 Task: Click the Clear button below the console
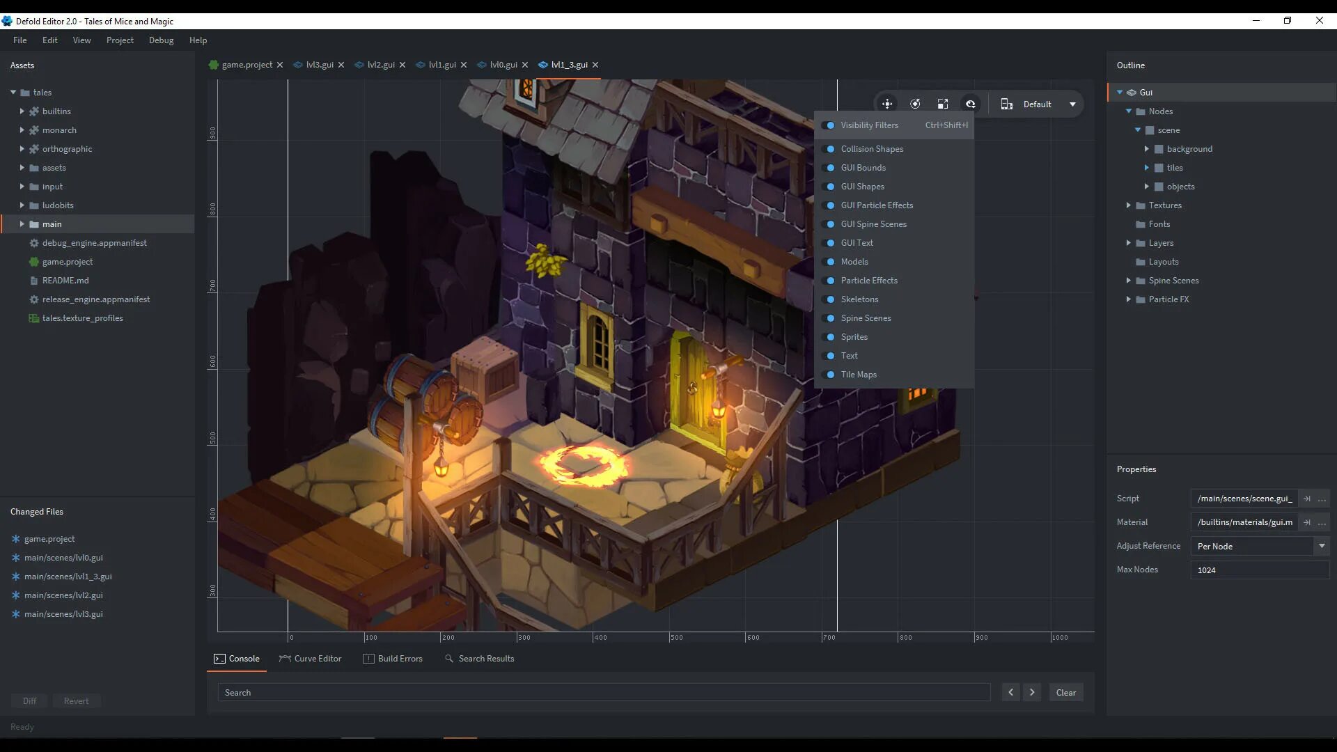click(1065, 692)
